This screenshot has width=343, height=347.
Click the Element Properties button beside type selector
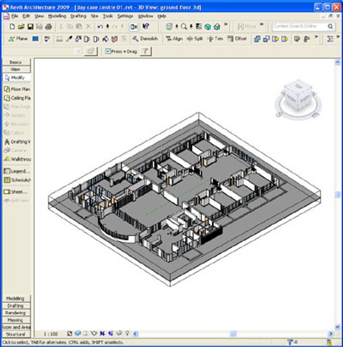pos(91,51)
